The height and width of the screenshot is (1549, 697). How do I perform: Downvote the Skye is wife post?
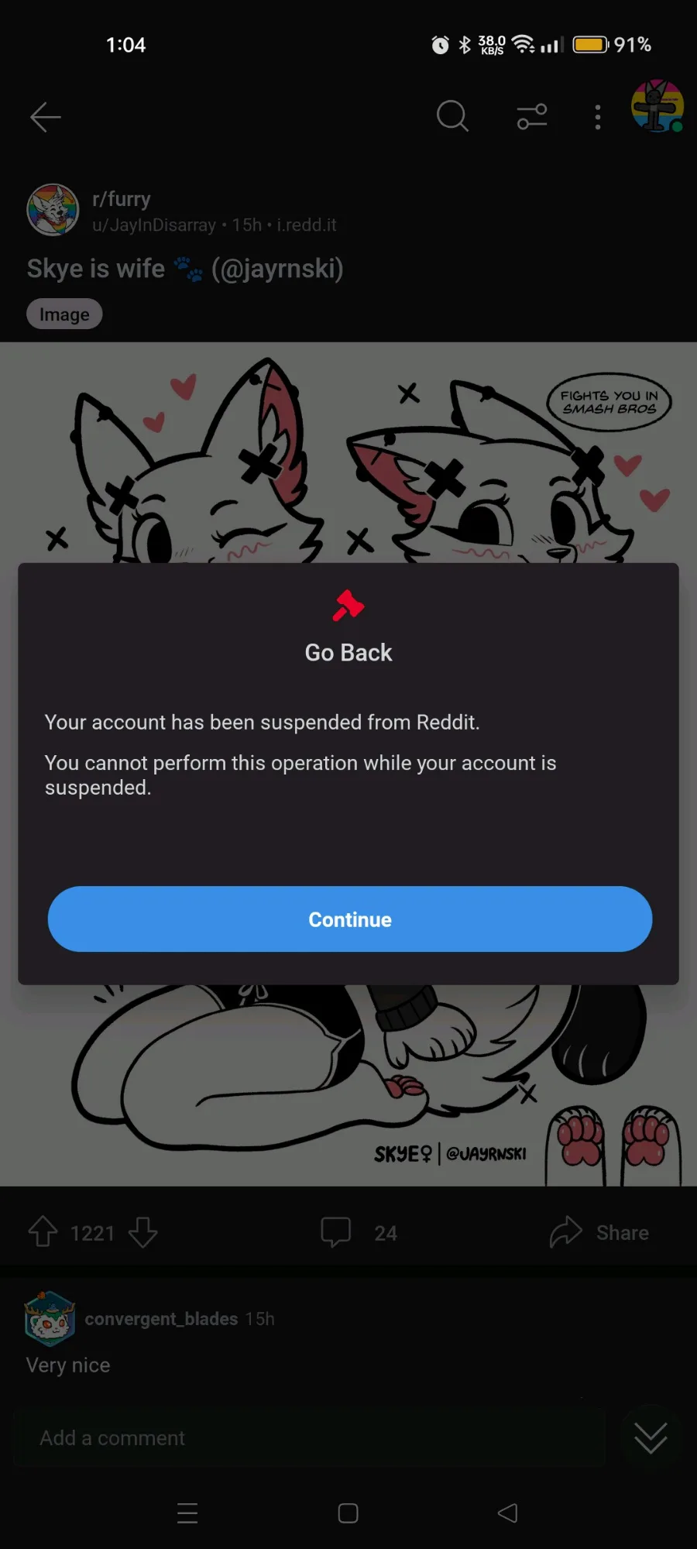point(143,1231)
